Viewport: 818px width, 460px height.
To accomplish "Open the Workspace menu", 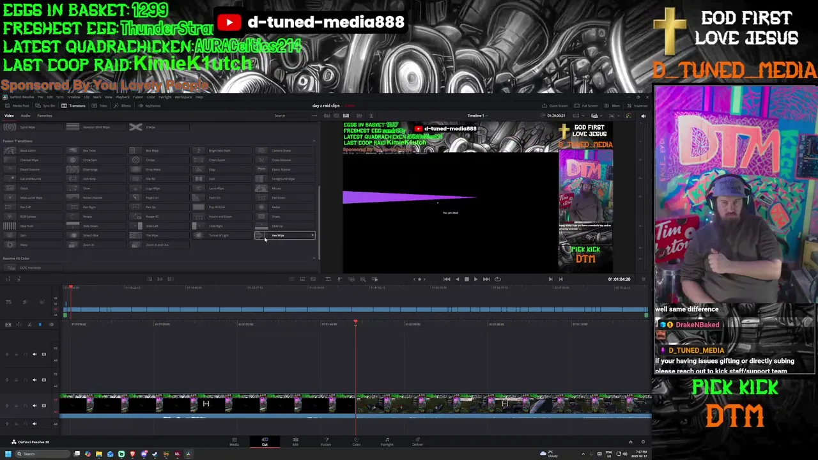I will pyautogui.click(x=183, y=97).
